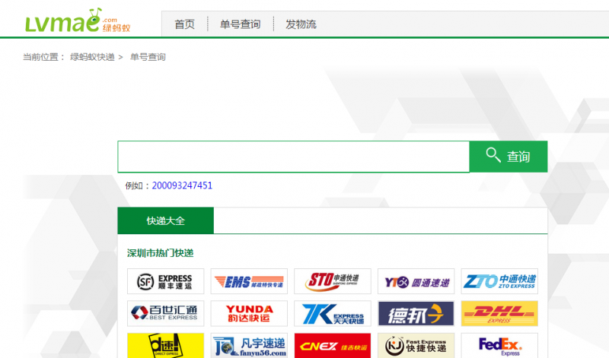Click the green 查询 search button
Screen dimensions: 609x358
509,157
